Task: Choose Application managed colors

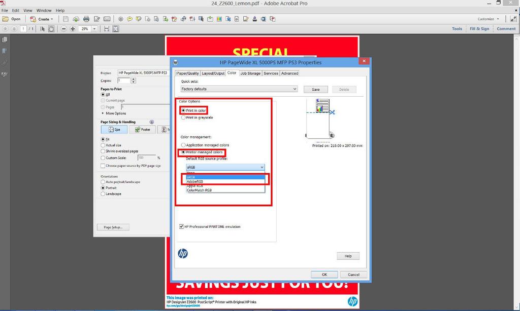Action: pyautogui.click(x=183, y=145)
